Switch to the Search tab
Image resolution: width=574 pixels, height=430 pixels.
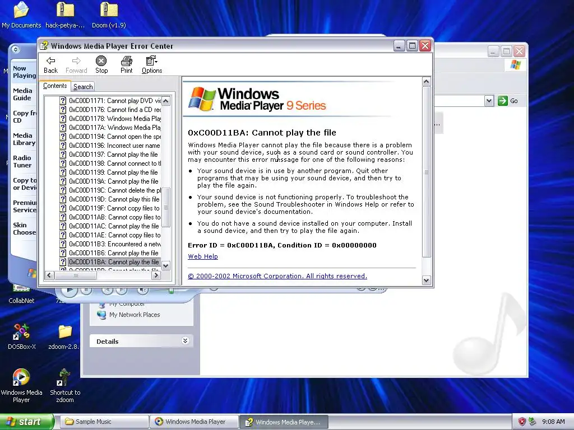[83, 87]
